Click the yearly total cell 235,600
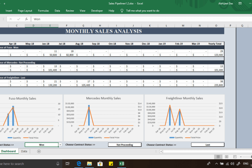Screen dimensions: 252x168 click(x=216, y=85)
